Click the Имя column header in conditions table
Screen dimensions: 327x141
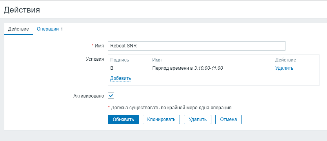click(x=157, y=60)
